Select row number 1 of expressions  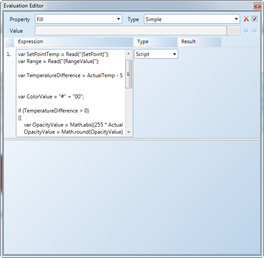8,54
